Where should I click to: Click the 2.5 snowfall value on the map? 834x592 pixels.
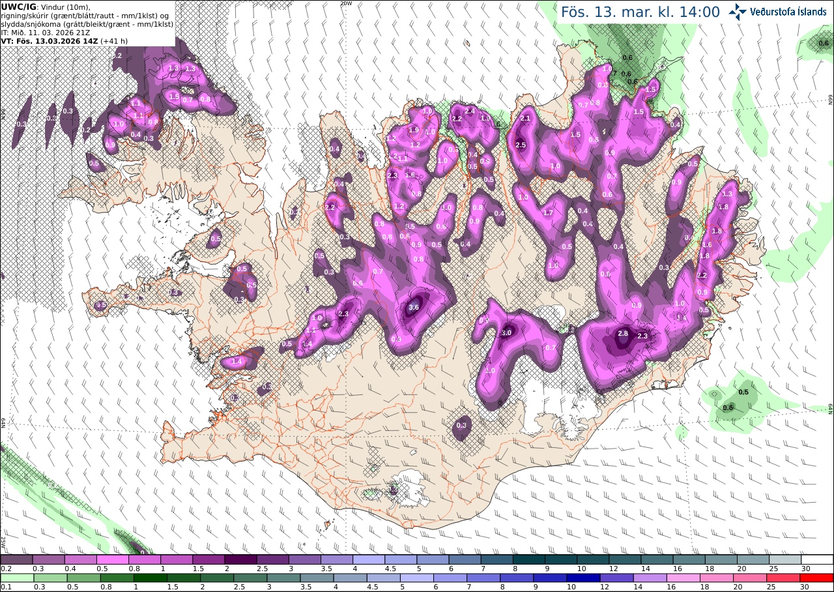[521, 145]
